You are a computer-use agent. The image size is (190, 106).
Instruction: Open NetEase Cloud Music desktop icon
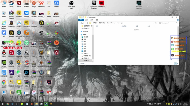point(11,54)
